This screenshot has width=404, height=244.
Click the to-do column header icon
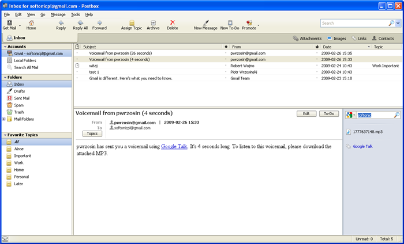pyautogui.click(x=77, y=47)
